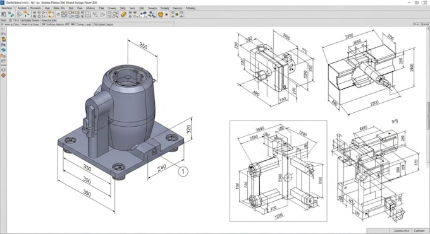The image size is (430, 234).
Task: Click the document icon at the toolbar's left end
Action: click(x=4, y=15)
